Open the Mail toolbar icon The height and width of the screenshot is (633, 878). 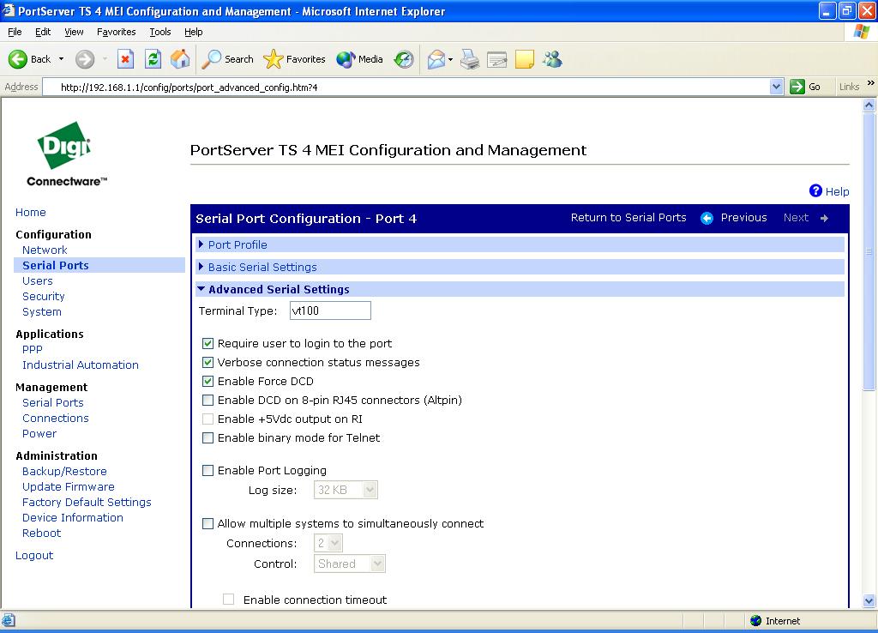point(436,59)
